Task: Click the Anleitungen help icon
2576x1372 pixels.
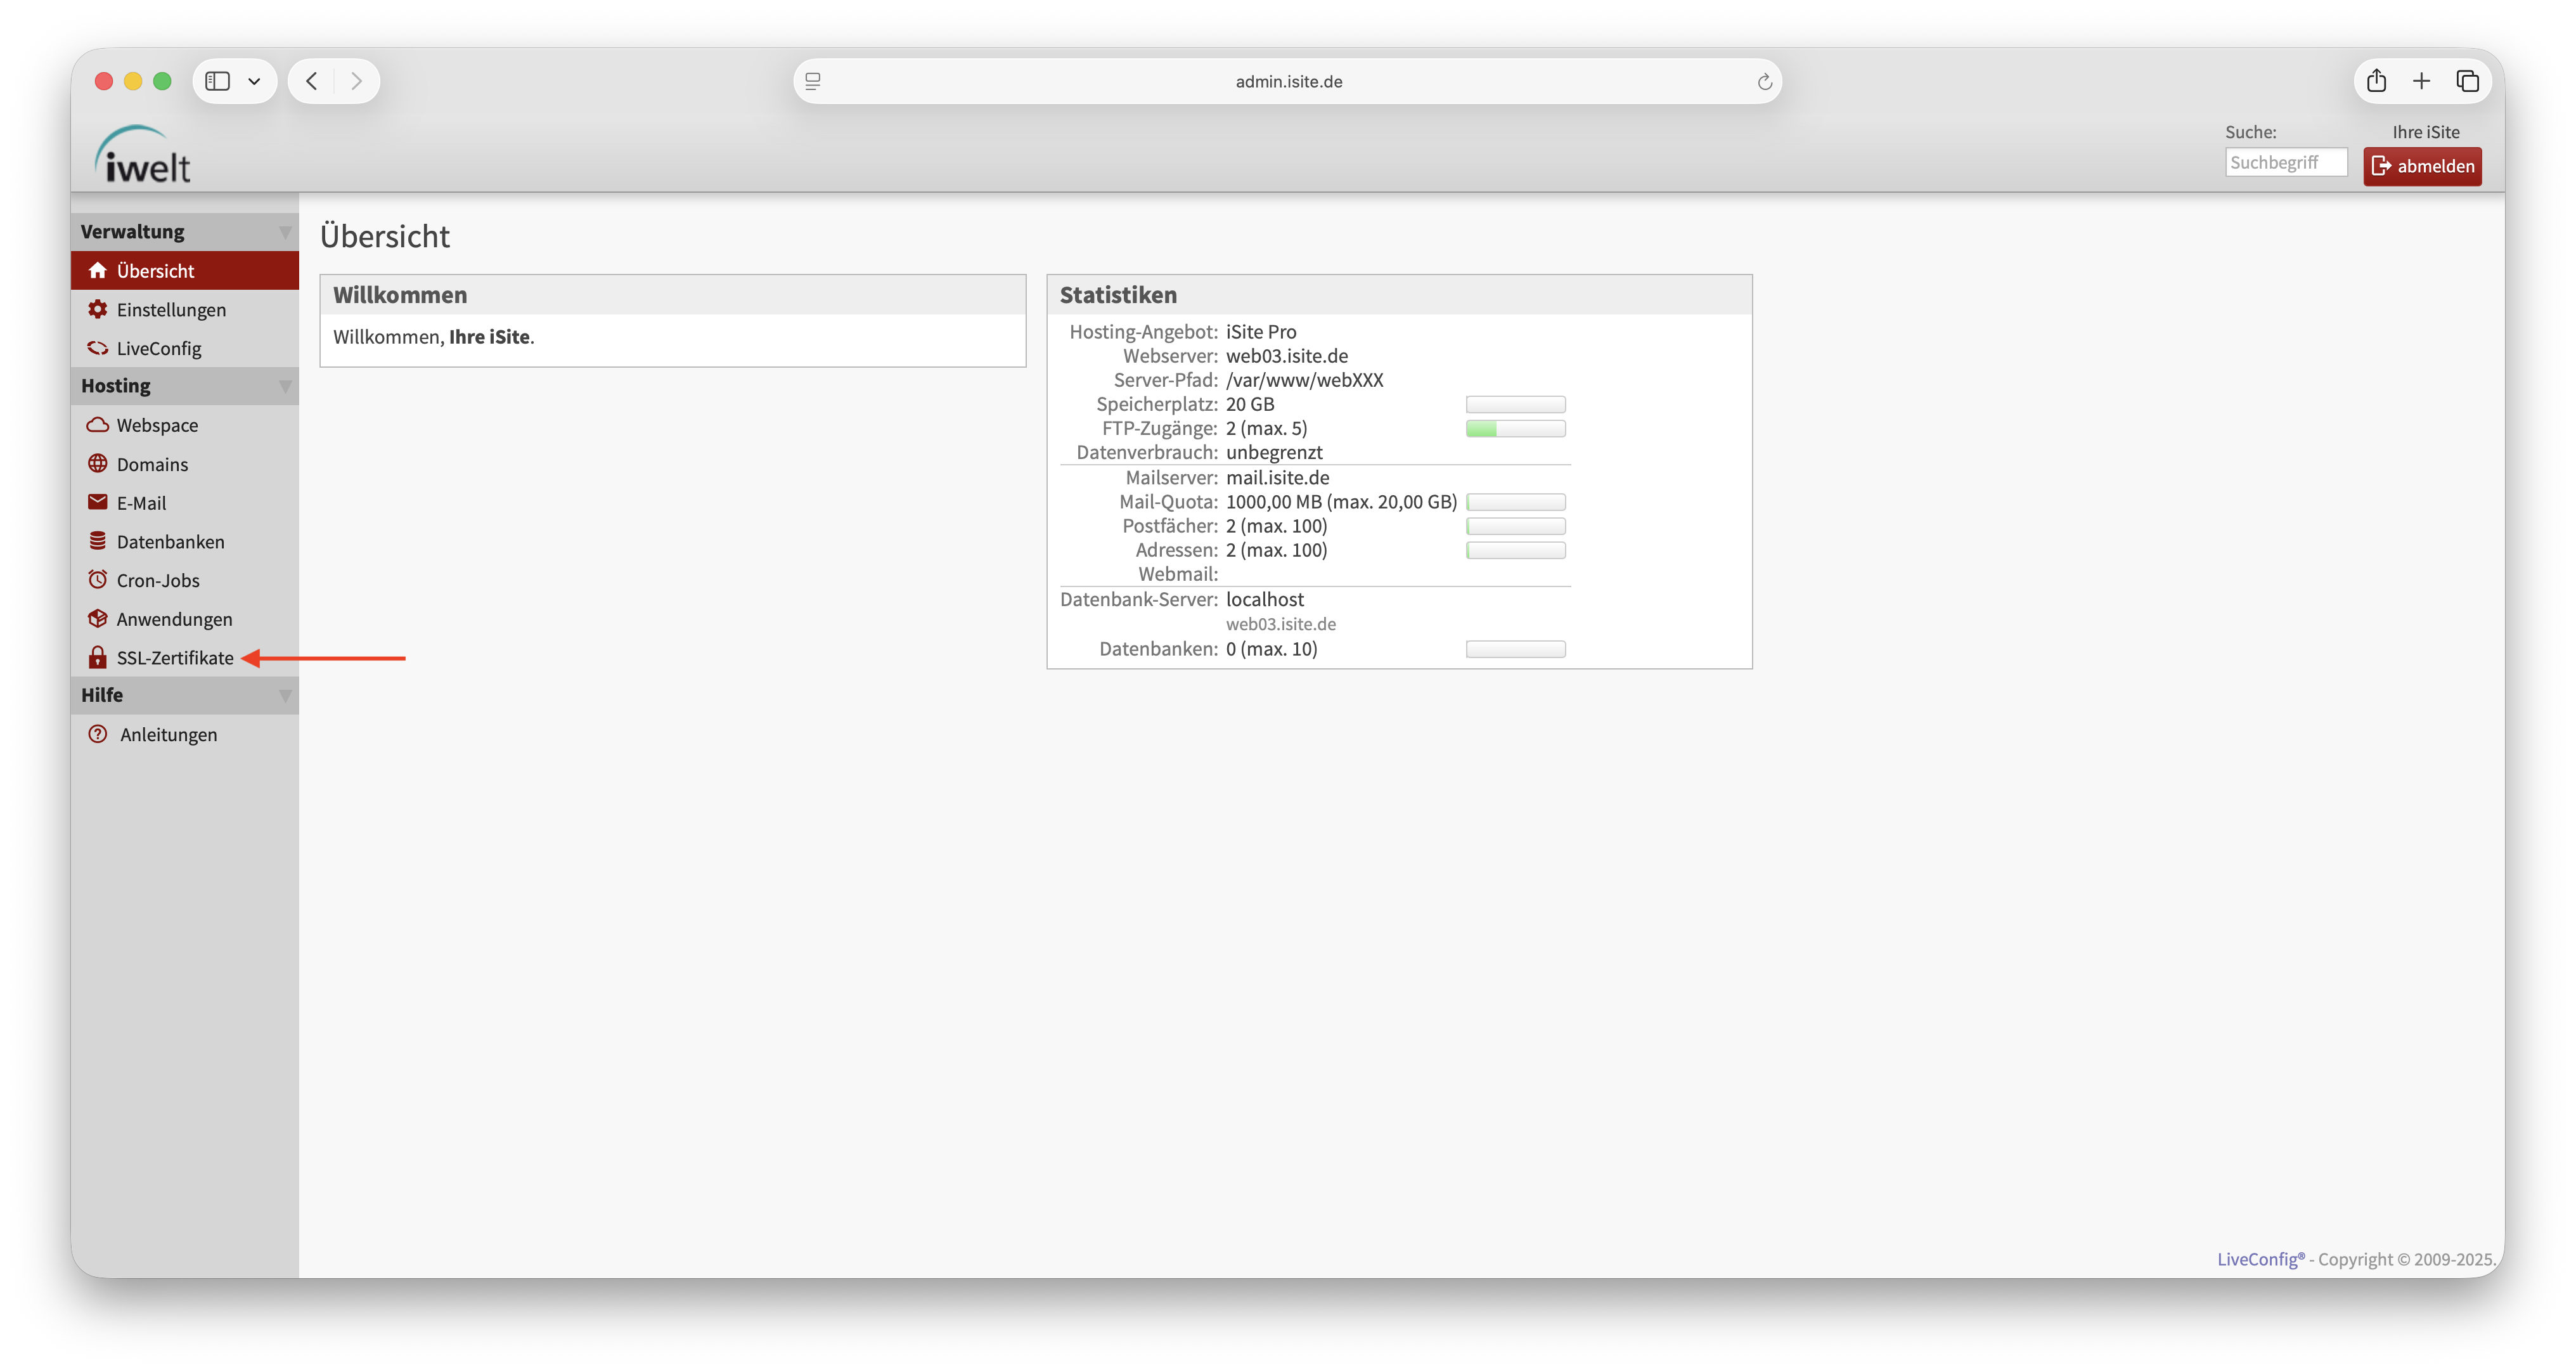Action: click(x=97, y=734)
